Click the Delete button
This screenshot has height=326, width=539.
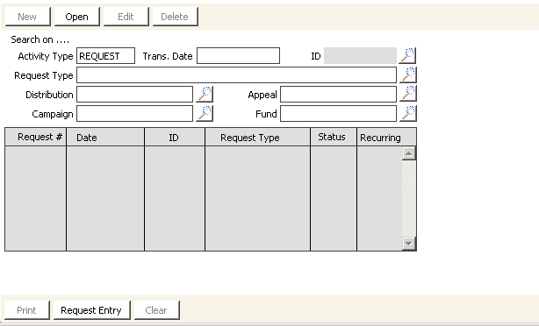(175, 17)
